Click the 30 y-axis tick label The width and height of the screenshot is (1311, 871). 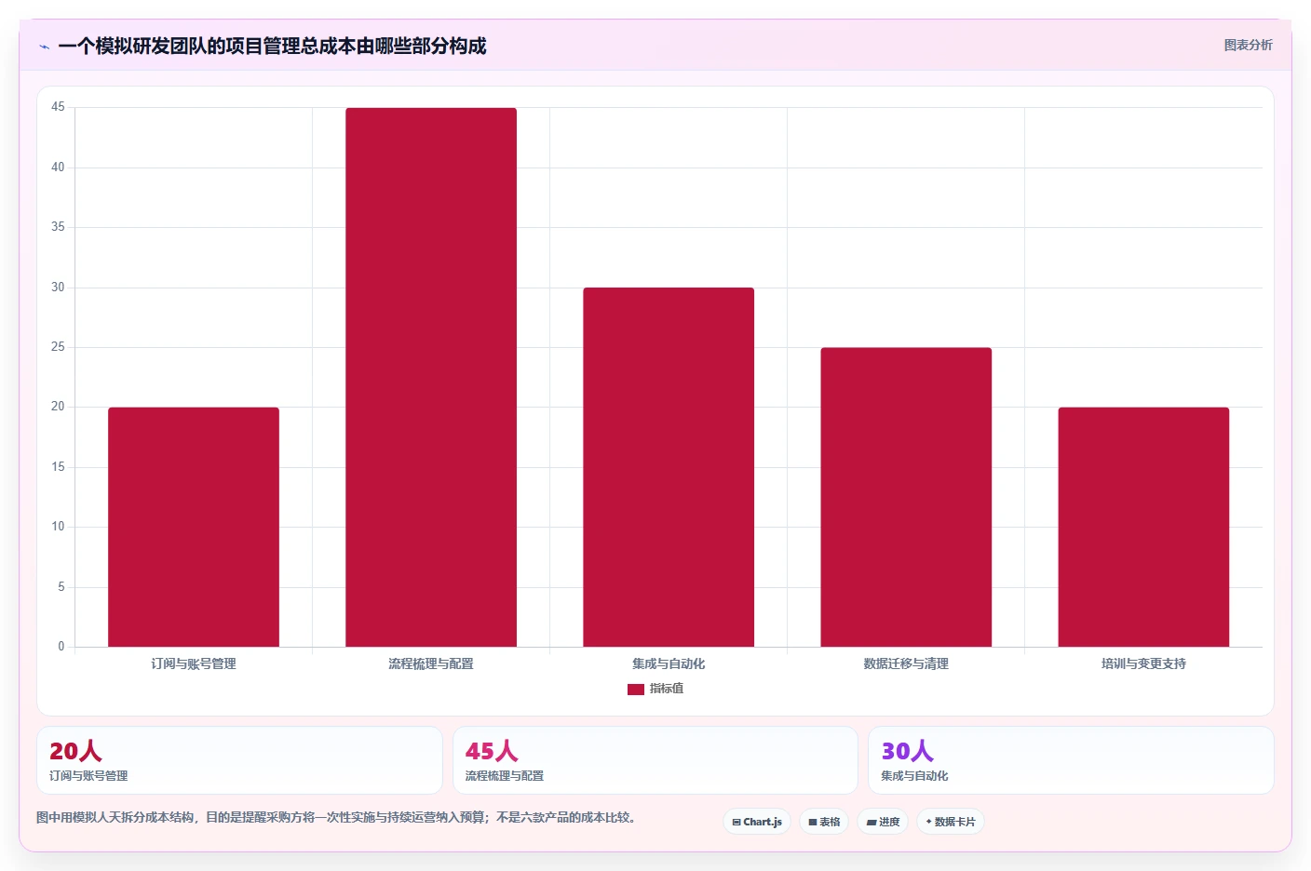(x=58, y=288)
